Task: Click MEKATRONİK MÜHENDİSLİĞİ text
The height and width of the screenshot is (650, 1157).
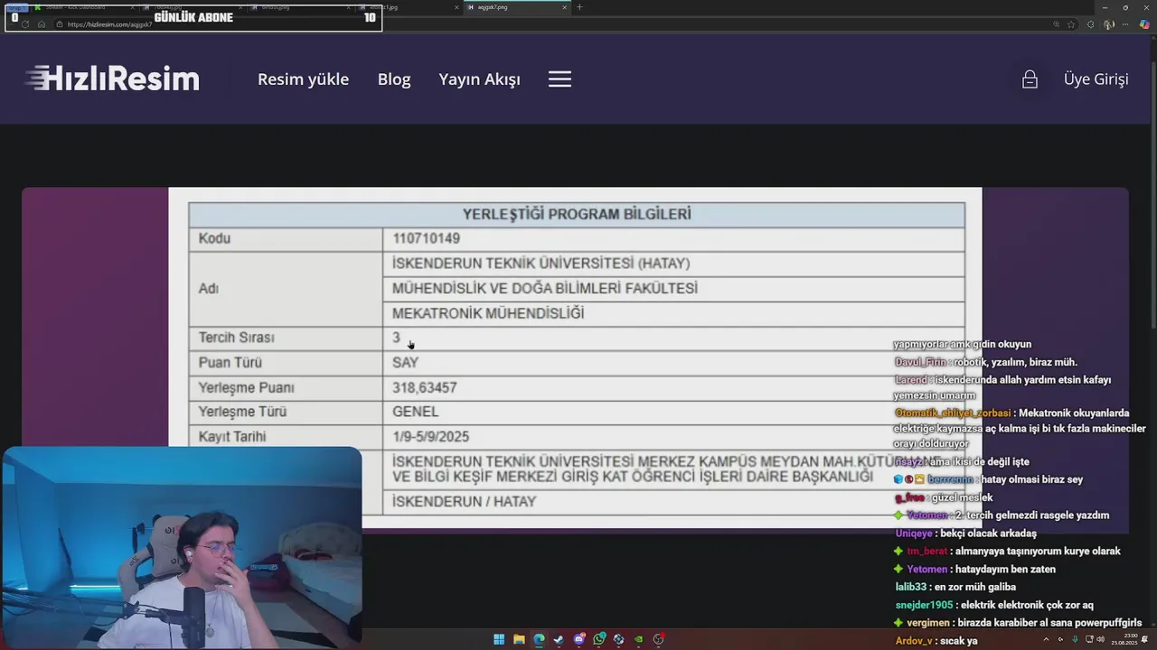Action: pyautogui.click(x=488, y=313)
